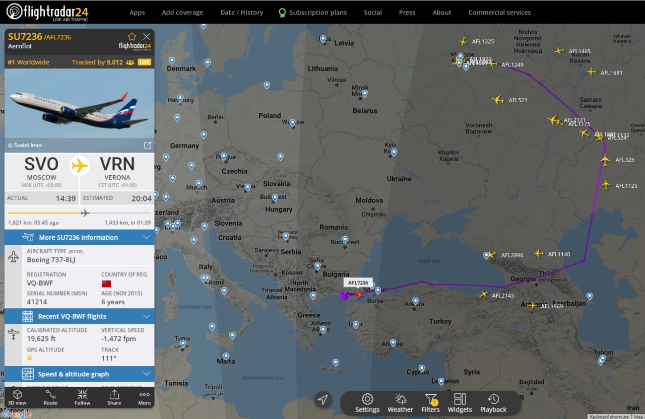Star SU7236 as a favorite flight

(132, 36)
